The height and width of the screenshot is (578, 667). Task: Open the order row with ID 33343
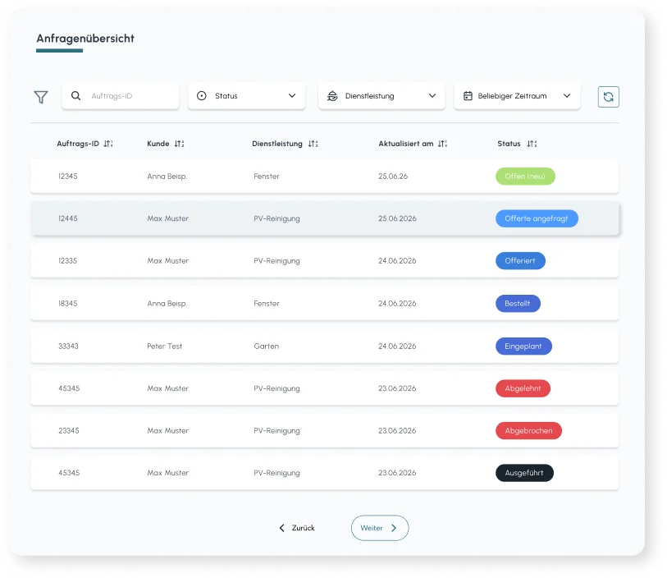69,346
